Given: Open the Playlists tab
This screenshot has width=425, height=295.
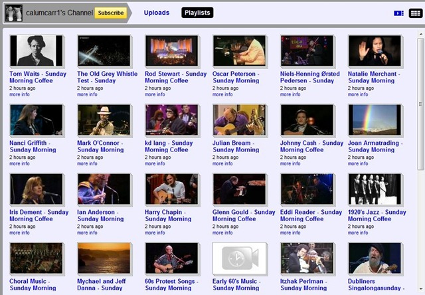Looking at the screenshot, I should pyautogui.click(x=197, y=13).
